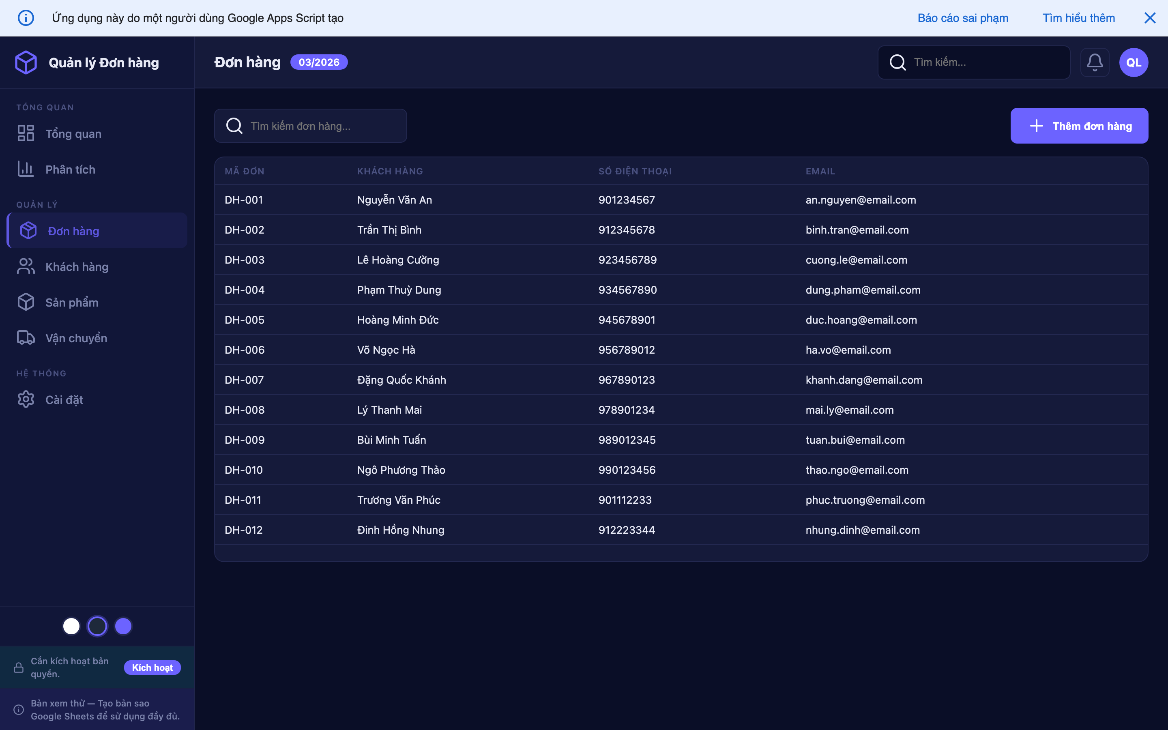
Task: Click the Thêm đơn hàng button
Action: point(1079,126)
